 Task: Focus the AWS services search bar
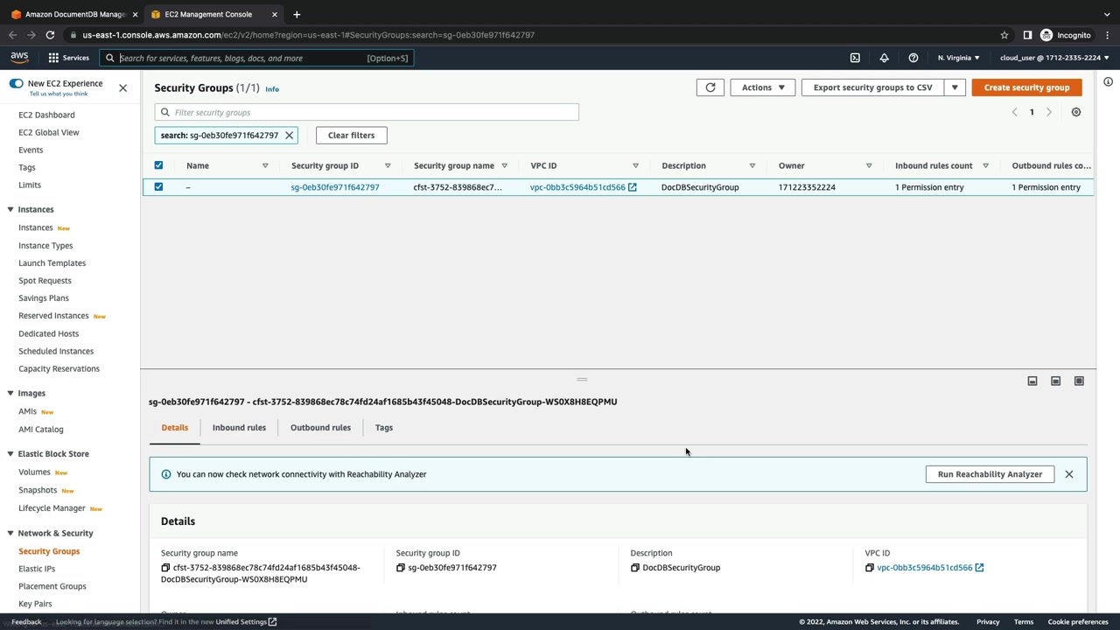coord(256,58)
